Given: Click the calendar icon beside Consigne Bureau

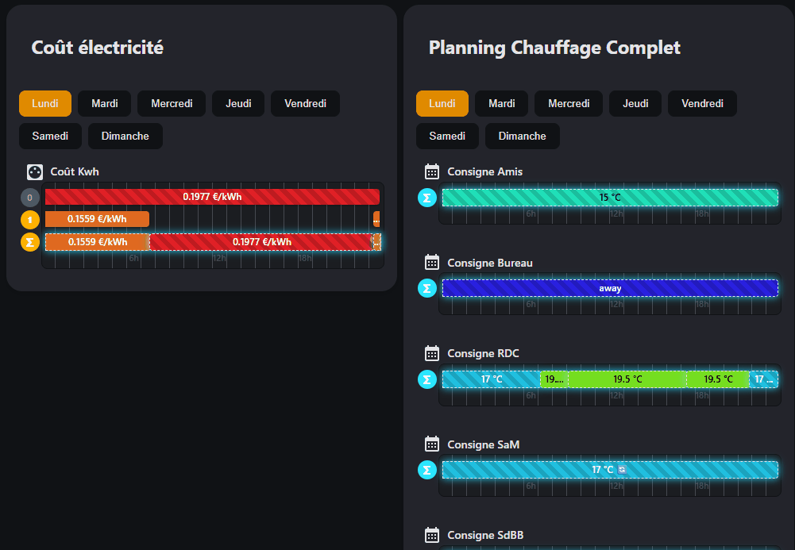Looking at the screenshot, I should pyautogui.click(x=432, y=263).
